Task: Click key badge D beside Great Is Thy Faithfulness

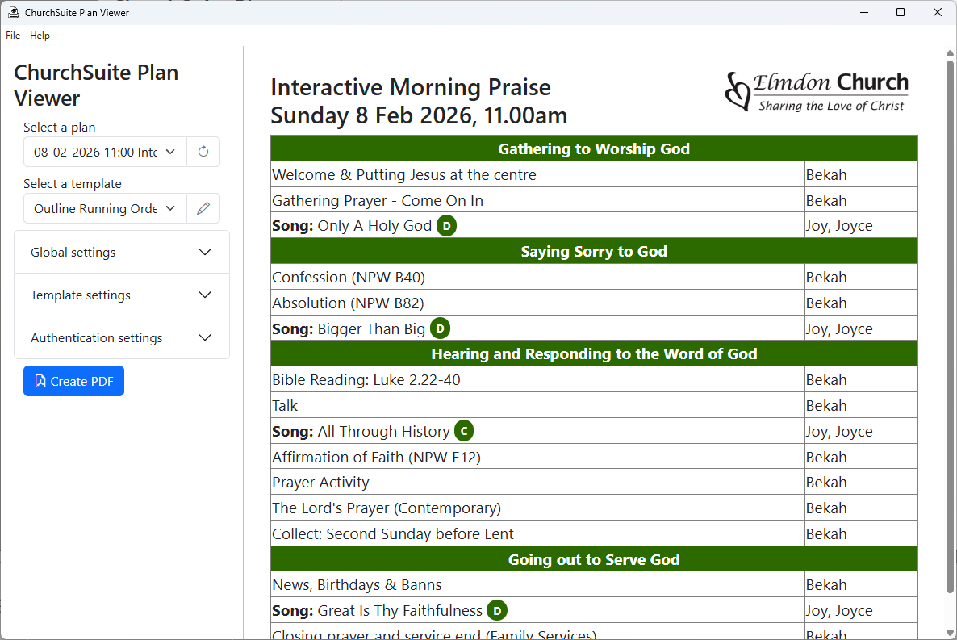Action: pyautogui.click(x=497, y=611)
